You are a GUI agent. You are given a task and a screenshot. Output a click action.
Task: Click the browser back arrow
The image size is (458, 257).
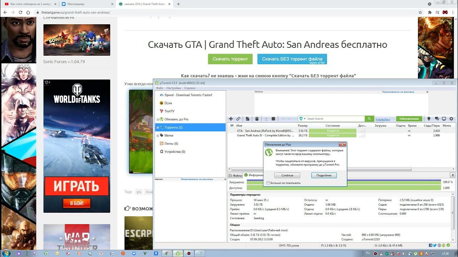[5, 12]
